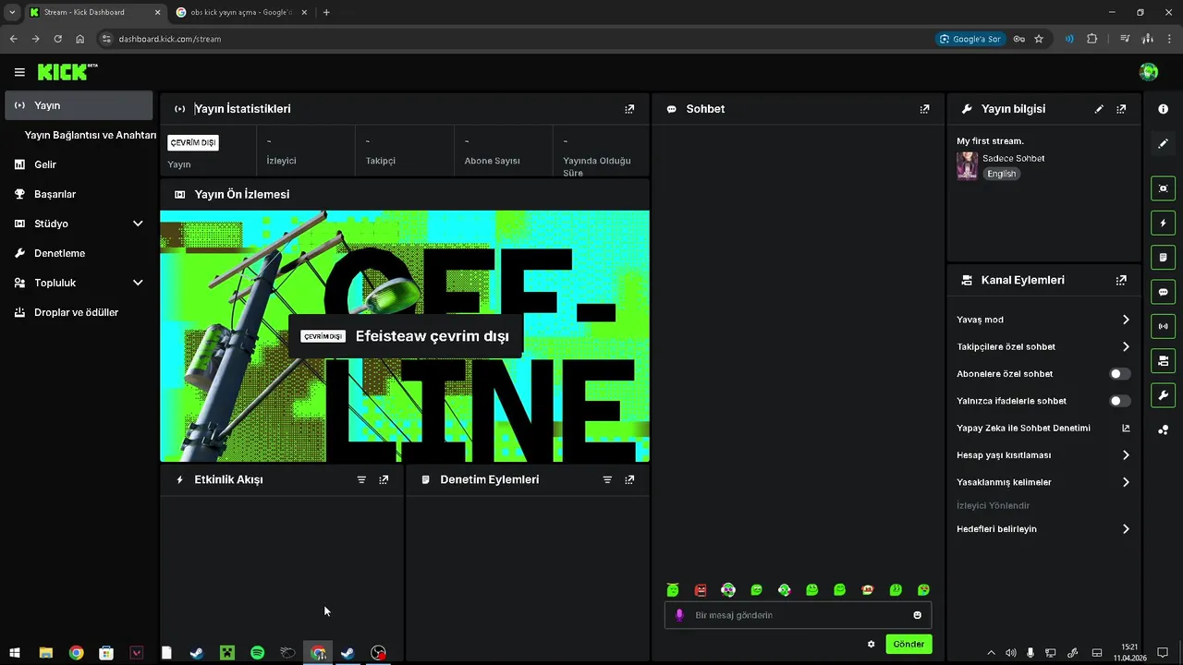Image resolution: width=1183 pixels, height=665 pixels.
Task: Toggle the document widget icon in right sidebar
Action: coord(1163,257)
